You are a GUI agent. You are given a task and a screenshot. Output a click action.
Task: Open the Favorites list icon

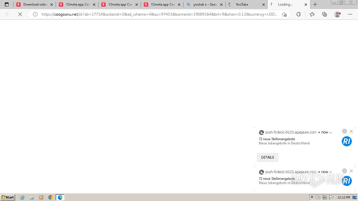click(312, 14)
